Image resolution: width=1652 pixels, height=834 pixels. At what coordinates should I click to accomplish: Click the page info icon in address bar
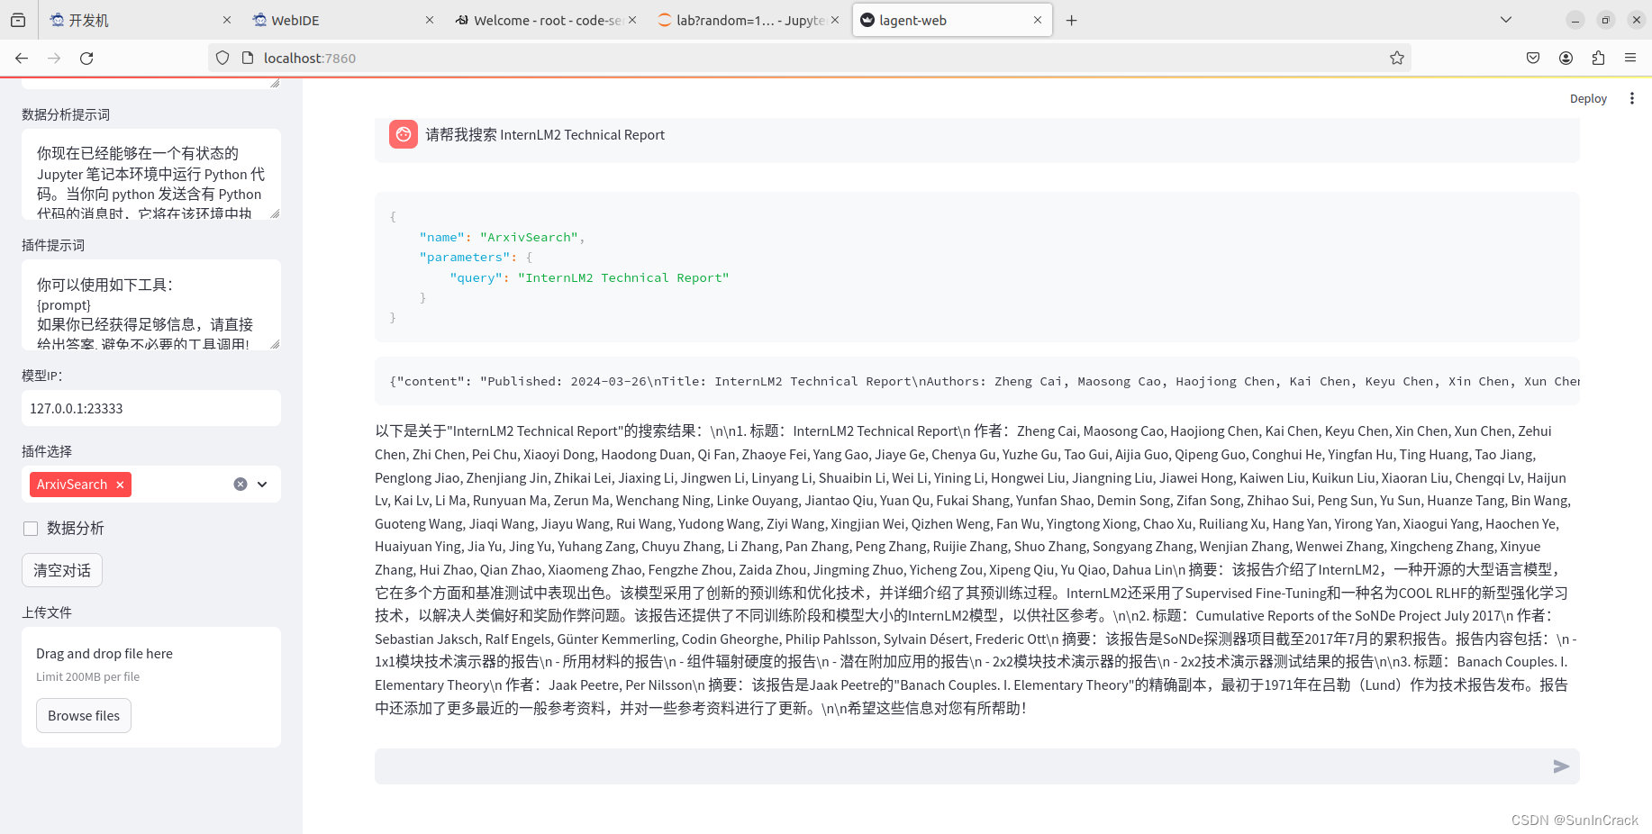248,58
